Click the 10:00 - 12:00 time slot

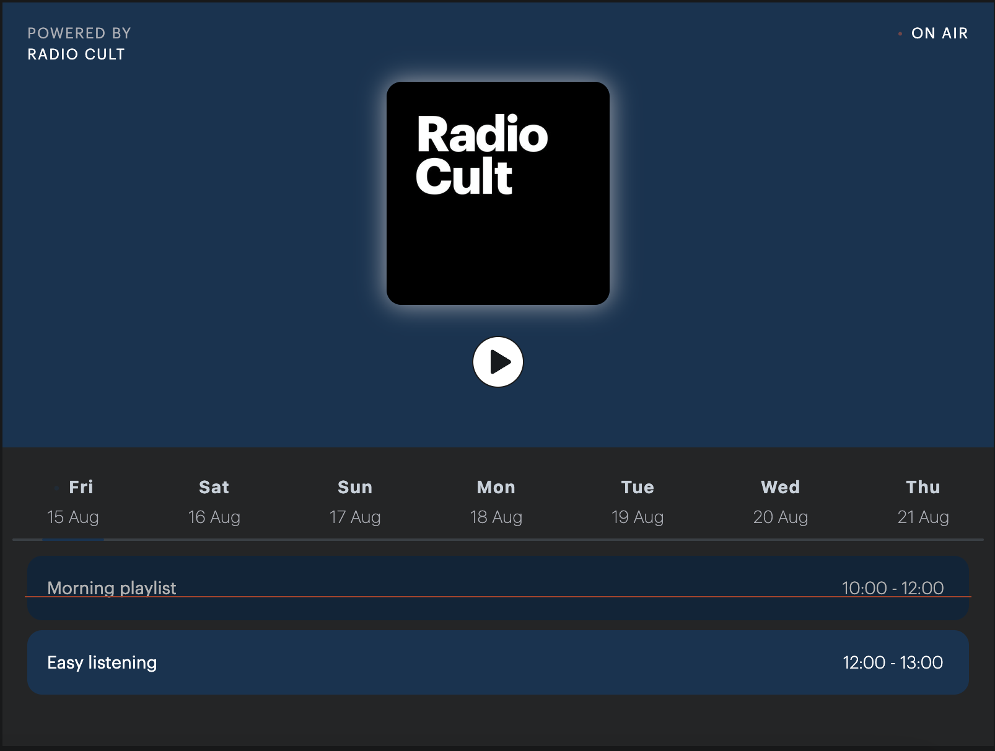(x=893, y=588)
